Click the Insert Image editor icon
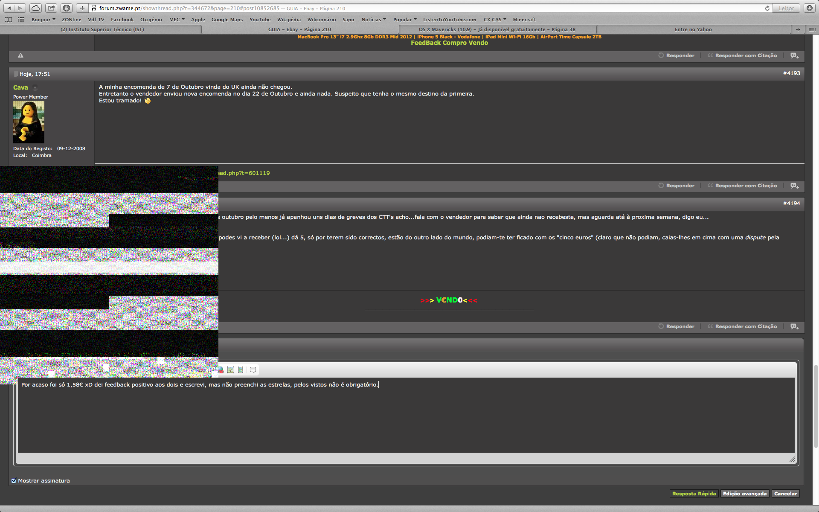Viewport: 819px width, 512px height. point(230,370)
